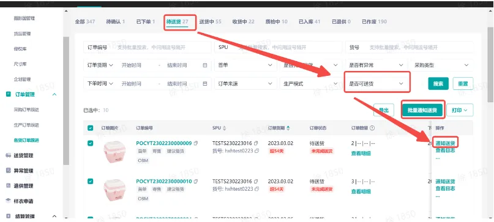This screenshot has width=494, height=222.
Task: Switch to the 全部 347 tab
Action: [85, 22]
